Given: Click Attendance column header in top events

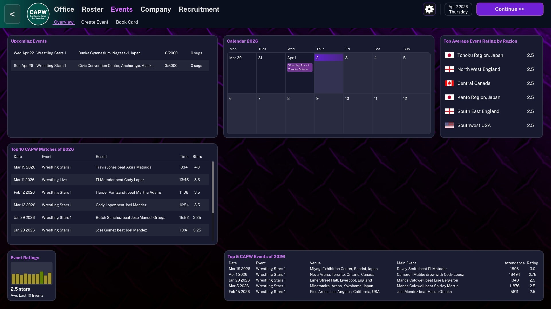Looking at the screenshot, I should pos(515,263).
